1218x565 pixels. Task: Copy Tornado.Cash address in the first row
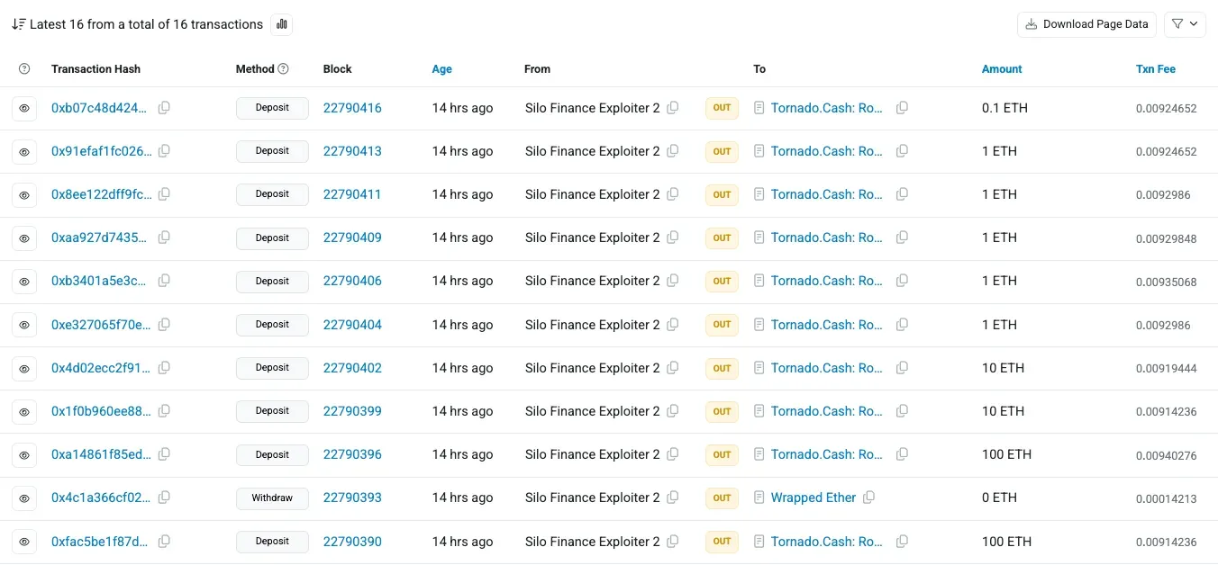(902, 108)
